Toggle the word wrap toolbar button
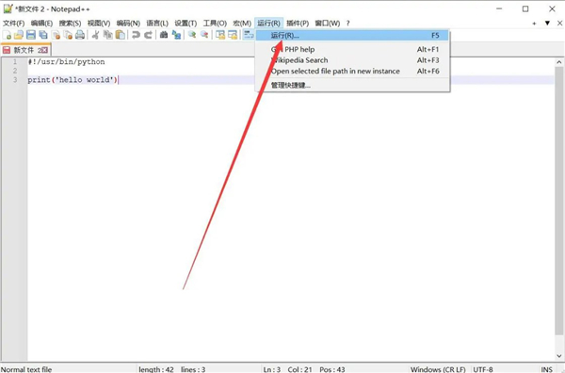Image resolution: width=565 pixels, height=373 pixels. 249,35
